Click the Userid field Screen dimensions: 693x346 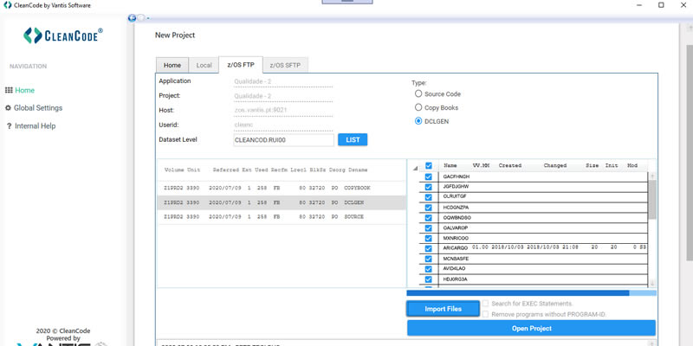pyautogui.click(x=283, y=125)
